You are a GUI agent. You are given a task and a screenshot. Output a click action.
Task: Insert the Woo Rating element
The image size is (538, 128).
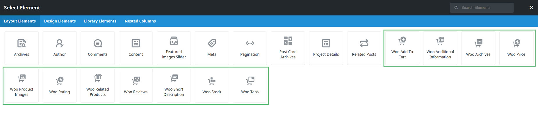click(60, 86)
